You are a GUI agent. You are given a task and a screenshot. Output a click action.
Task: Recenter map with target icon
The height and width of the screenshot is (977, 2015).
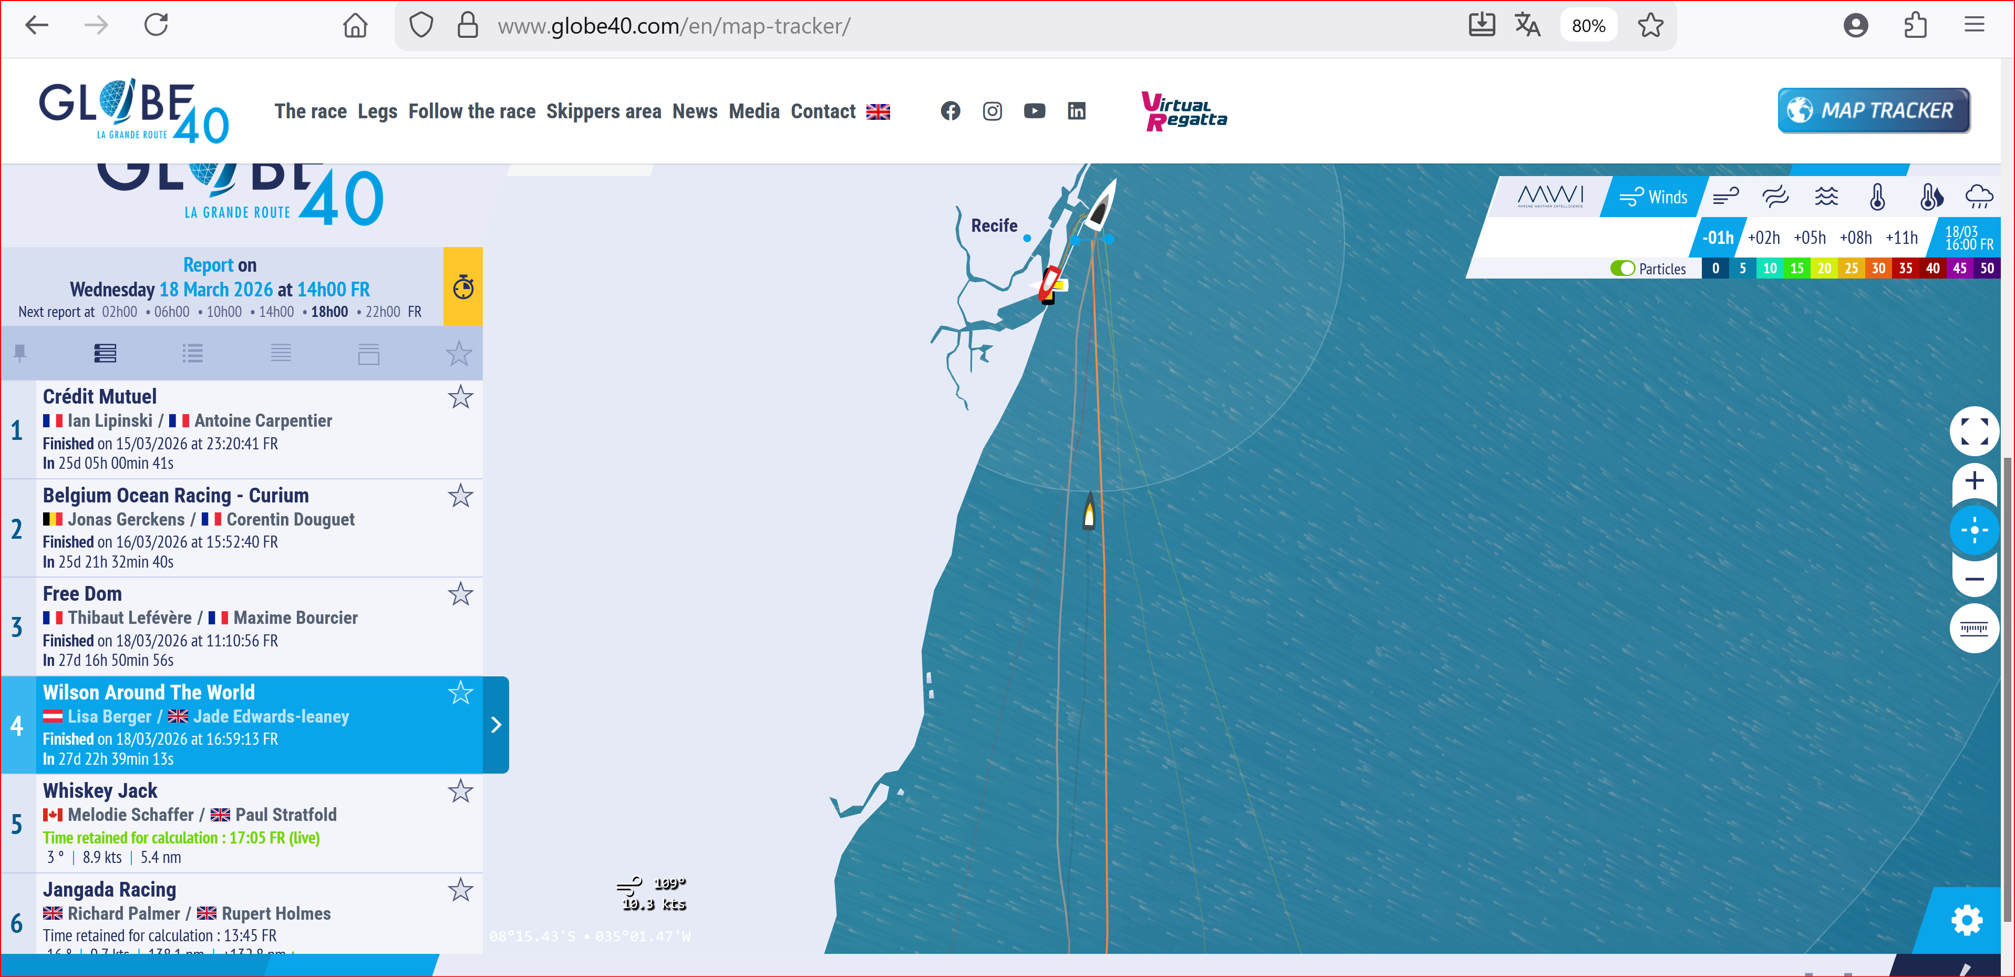(1973, 530)
